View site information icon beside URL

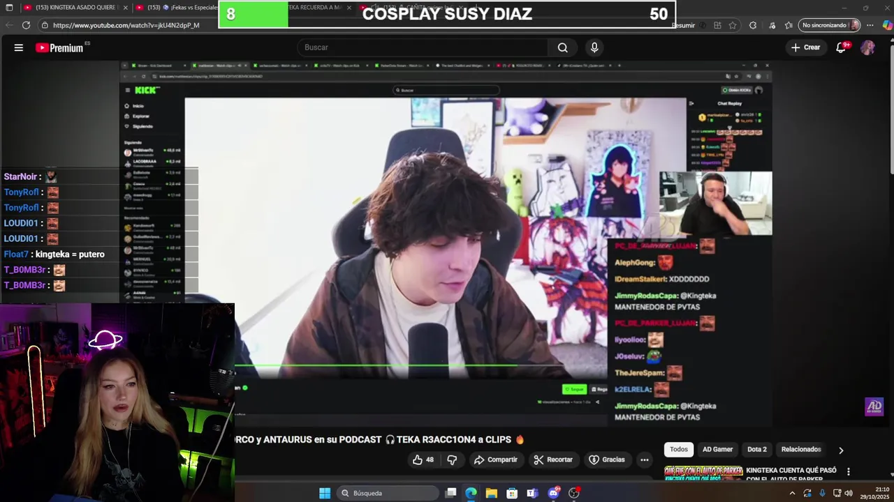pos(45,25)
